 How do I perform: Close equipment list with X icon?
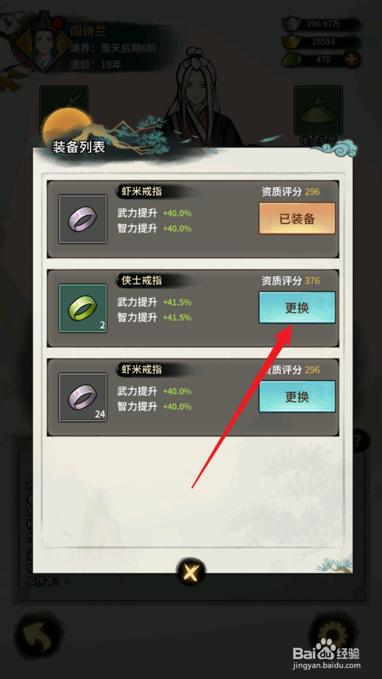coord(191,573)
